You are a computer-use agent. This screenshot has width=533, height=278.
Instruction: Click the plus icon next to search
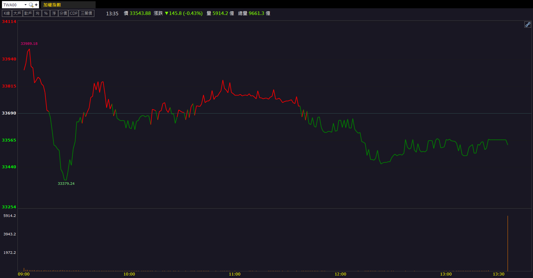click(36, 5)
